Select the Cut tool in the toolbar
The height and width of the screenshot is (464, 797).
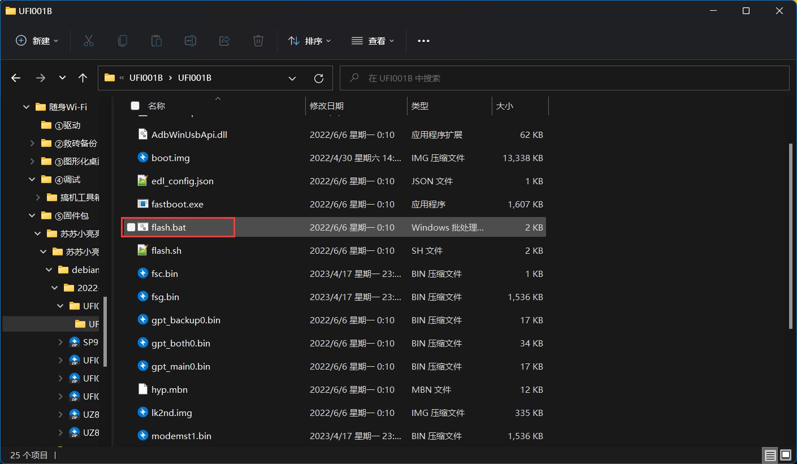click(88, 40)
